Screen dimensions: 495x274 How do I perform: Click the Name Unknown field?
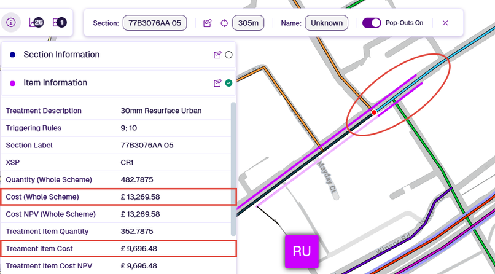(x=327, y=23)
